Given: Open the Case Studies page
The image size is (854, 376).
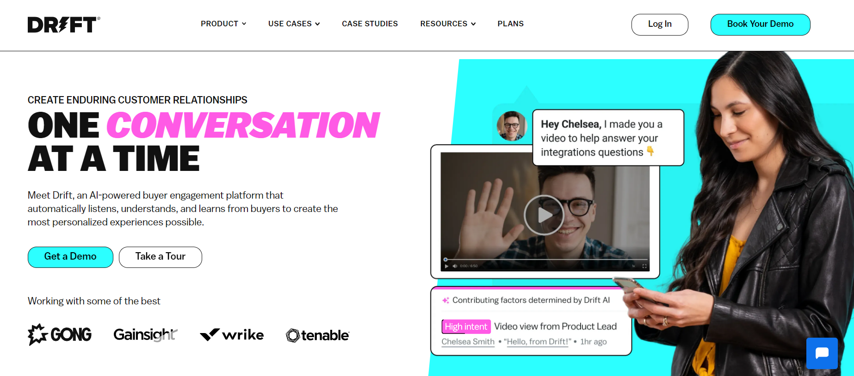Looking at the screenshot, I should [370, 24].
